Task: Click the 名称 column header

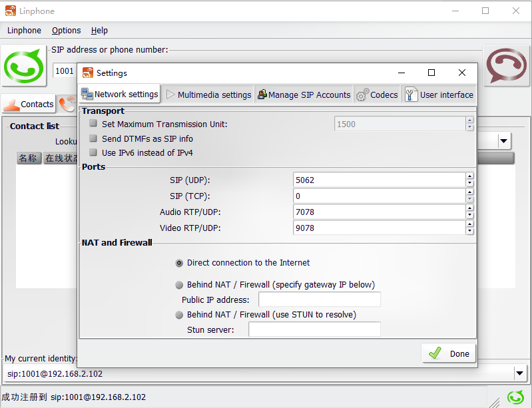Action: pos(29,158)
